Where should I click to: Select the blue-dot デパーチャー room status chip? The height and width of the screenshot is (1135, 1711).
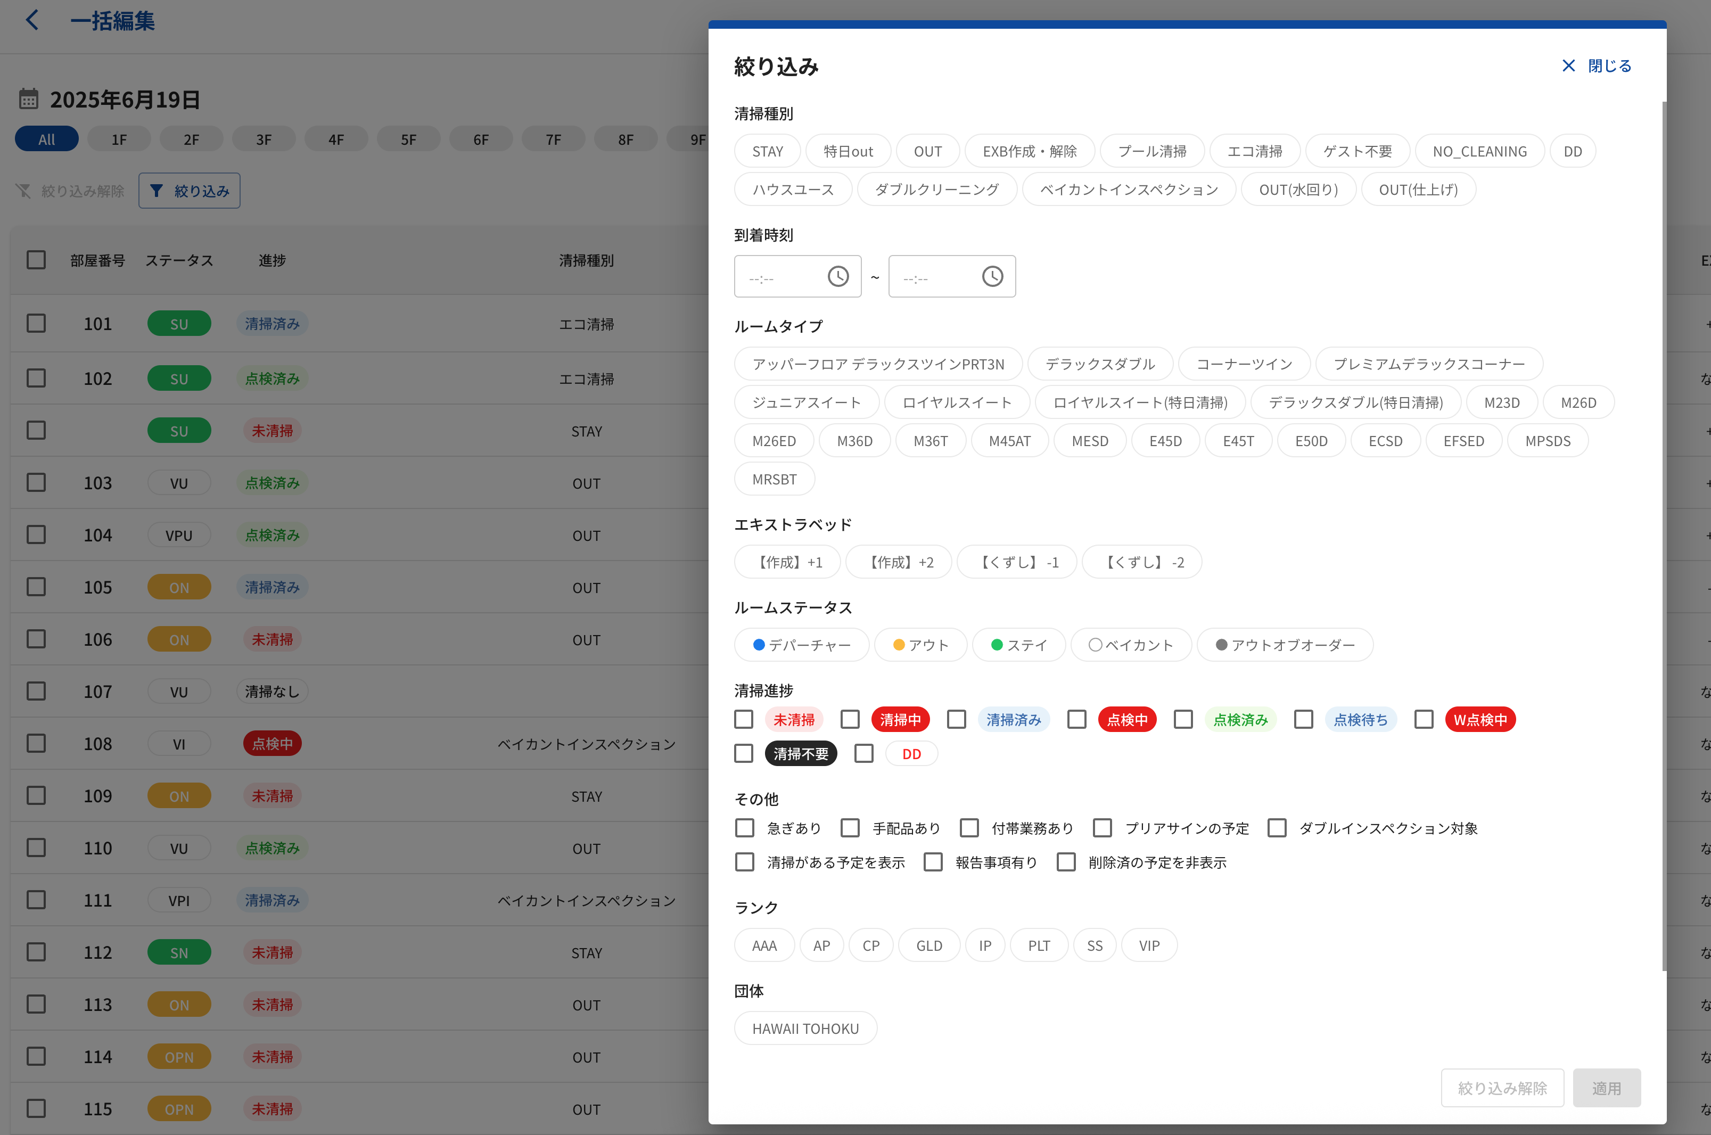point(801,645)
